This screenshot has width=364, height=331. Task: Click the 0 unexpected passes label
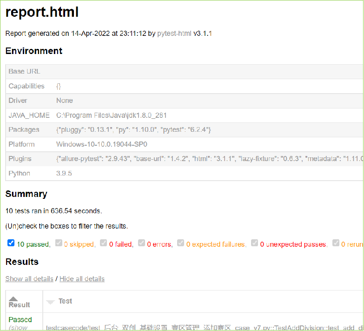pos(294,244)
